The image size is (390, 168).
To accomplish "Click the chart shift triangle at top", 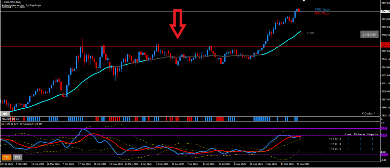I will click(x=304, y=2).
